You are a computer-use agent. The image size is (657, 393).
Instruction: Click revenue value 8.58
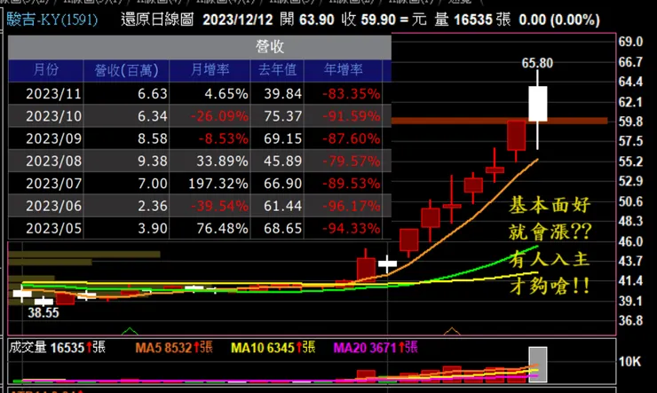click(153, 138)
